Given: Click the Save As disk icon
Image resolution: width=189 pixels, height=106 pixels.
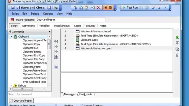Looking at the screenshot, I should [49, 8].
